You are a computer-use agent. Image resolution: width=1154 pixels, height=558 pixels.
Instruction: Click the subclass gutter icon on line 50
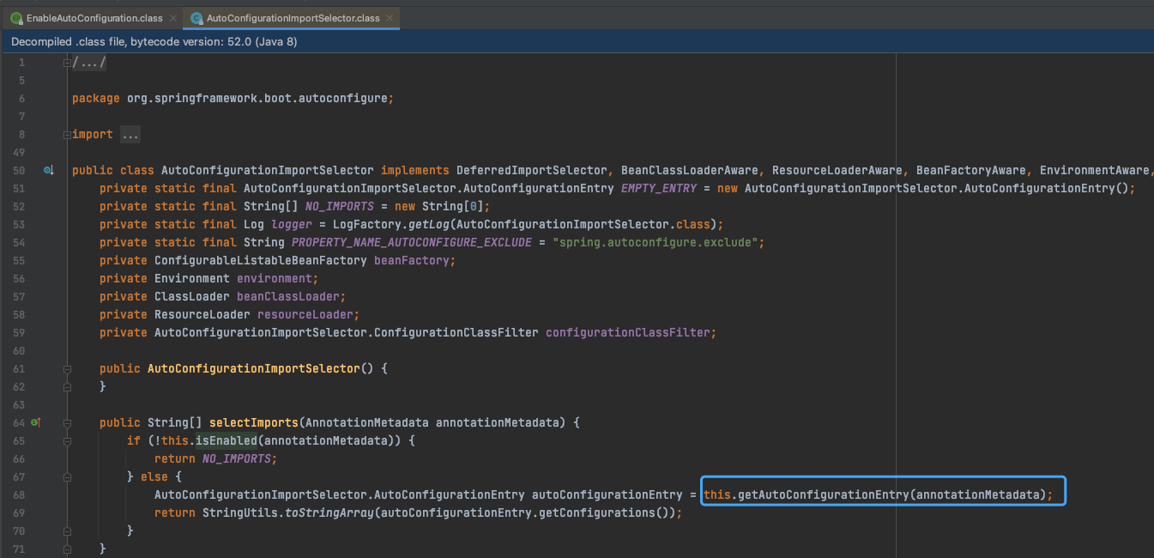click(x=48, y=170)
